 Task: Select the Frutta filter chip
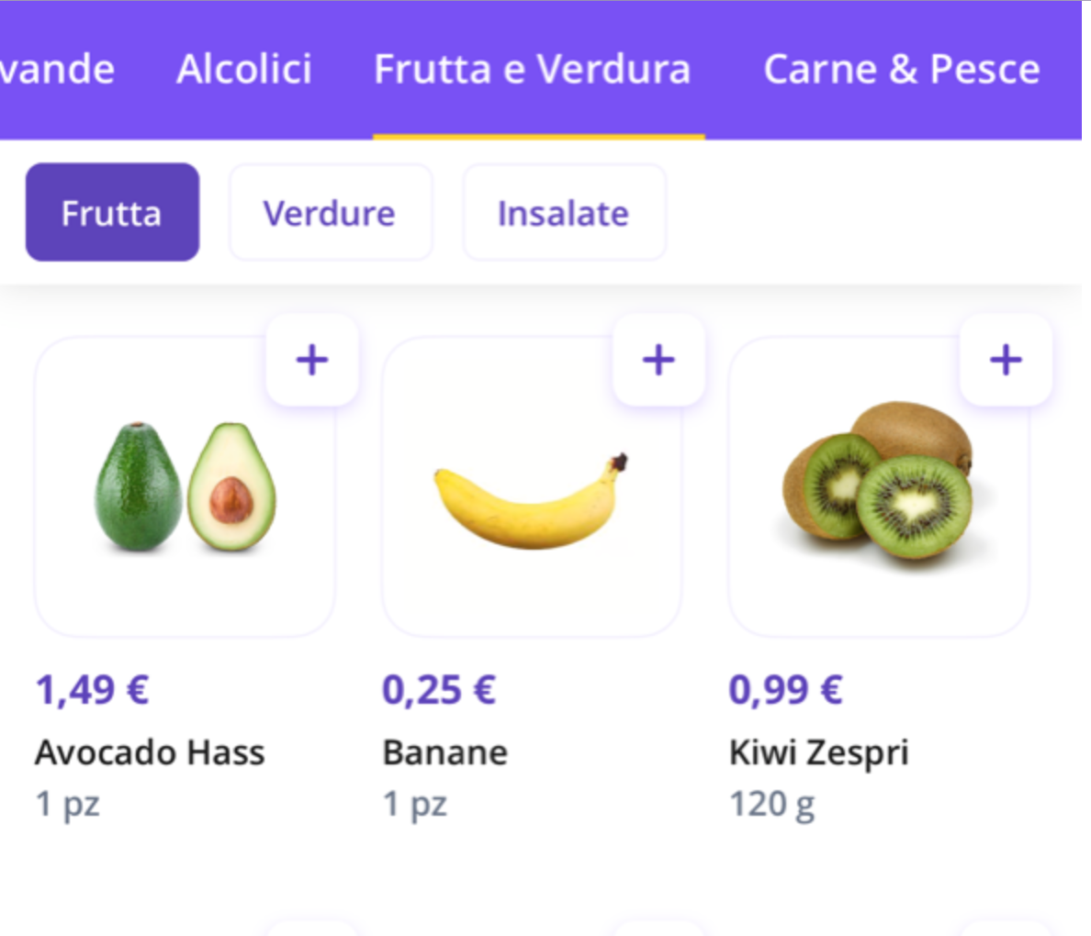112,213
